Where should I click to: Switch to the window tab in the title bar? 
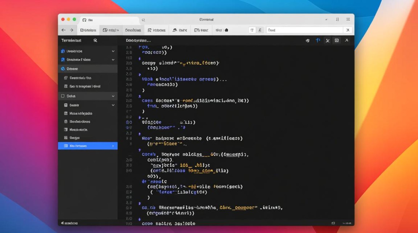click(109, 20)
